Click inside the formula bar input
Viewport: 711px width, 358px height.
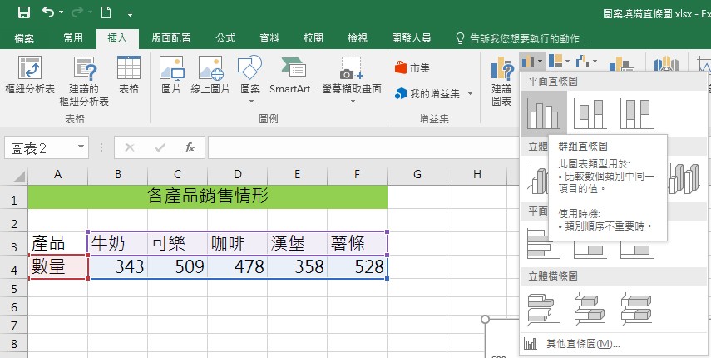[363, 148]
